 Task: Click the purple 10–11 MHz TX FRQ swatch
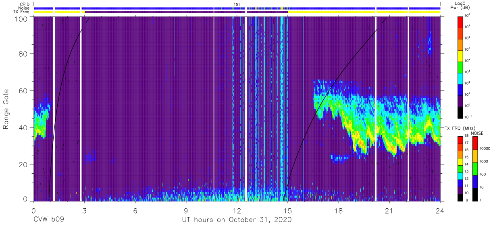pyautogui.click(x=460, y=191)
